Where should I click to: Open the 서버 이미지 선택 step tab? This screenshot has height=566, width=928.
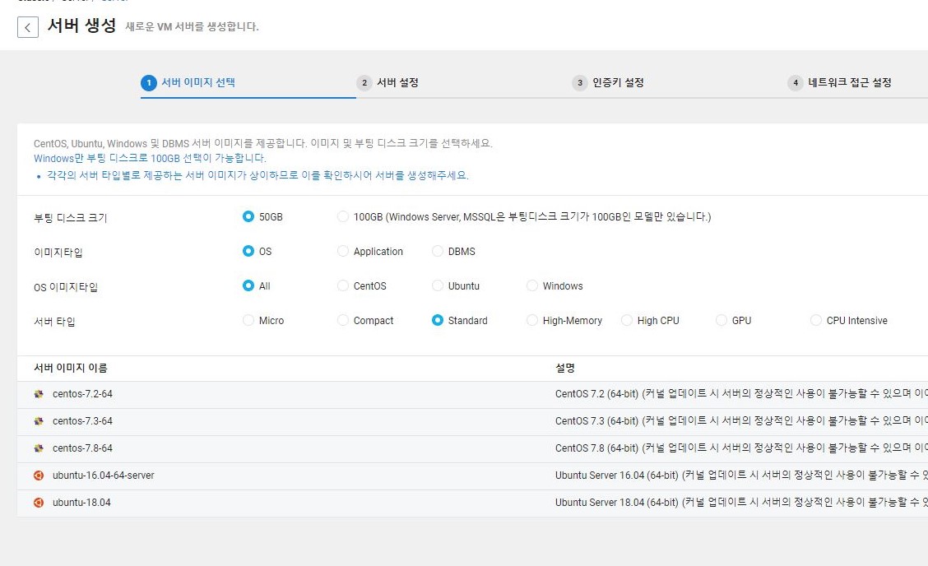(x=198, y=82)
